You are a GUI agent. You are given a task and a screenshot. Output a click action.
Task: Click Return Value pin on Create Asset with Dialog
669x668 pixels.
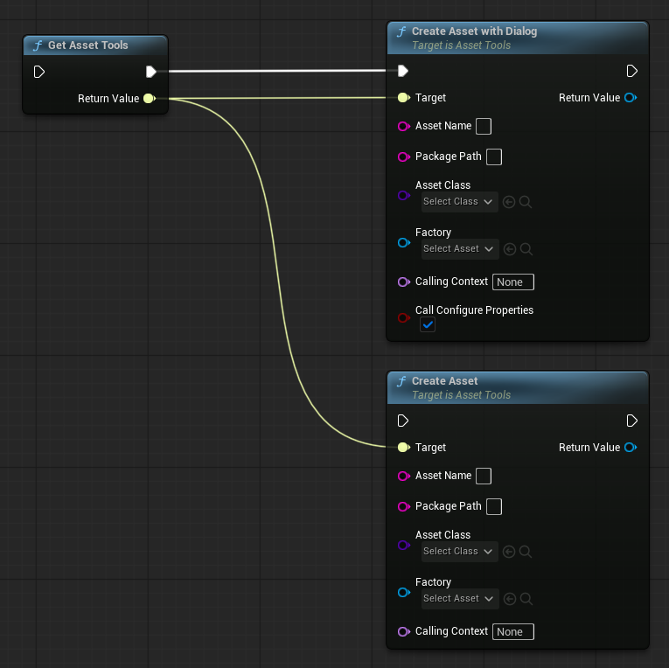point(630,98)
